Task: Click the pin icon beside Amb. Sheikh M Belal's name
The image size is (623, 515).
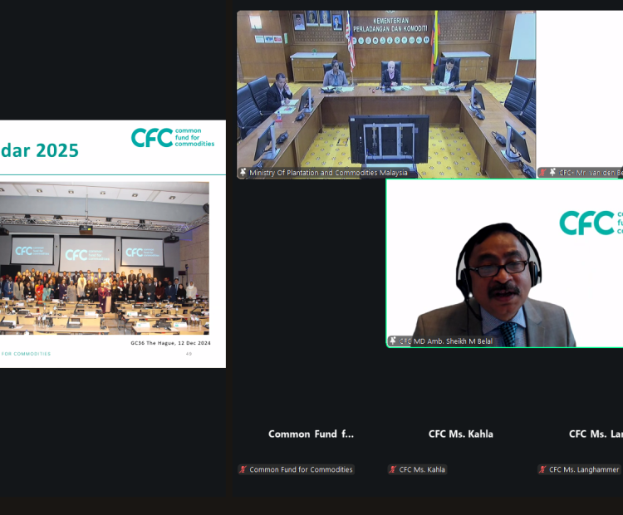Action: point(393,341)
